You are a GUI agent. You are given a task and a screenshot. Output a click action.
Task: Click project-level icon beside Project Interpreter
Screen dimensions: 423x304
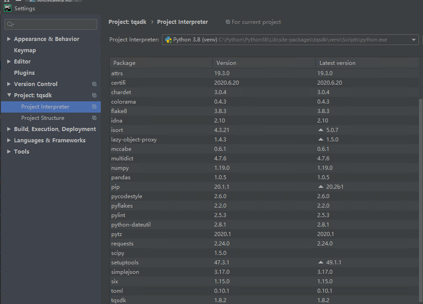[94, 107]
